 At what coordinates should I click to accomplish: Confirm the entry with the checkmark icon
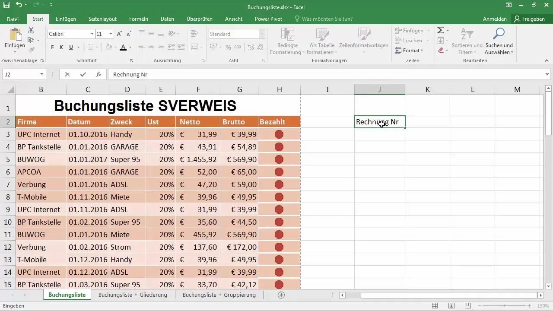point(83,74)
